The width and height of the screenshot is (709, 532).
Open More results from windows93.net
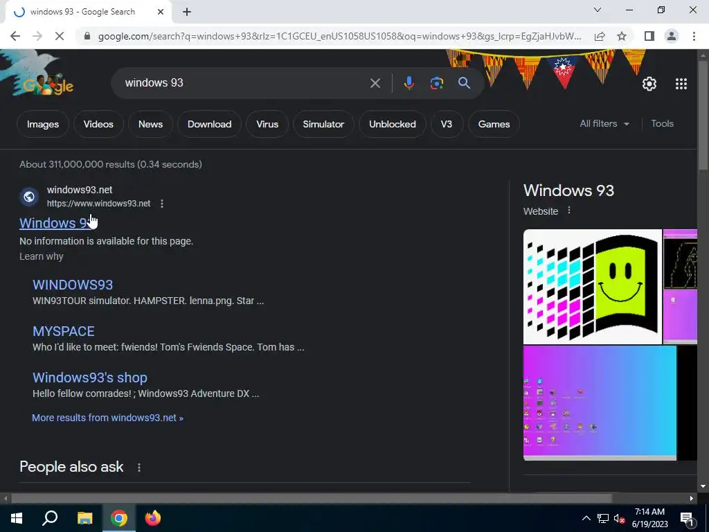pyautogui.click(x=107, y=418)
